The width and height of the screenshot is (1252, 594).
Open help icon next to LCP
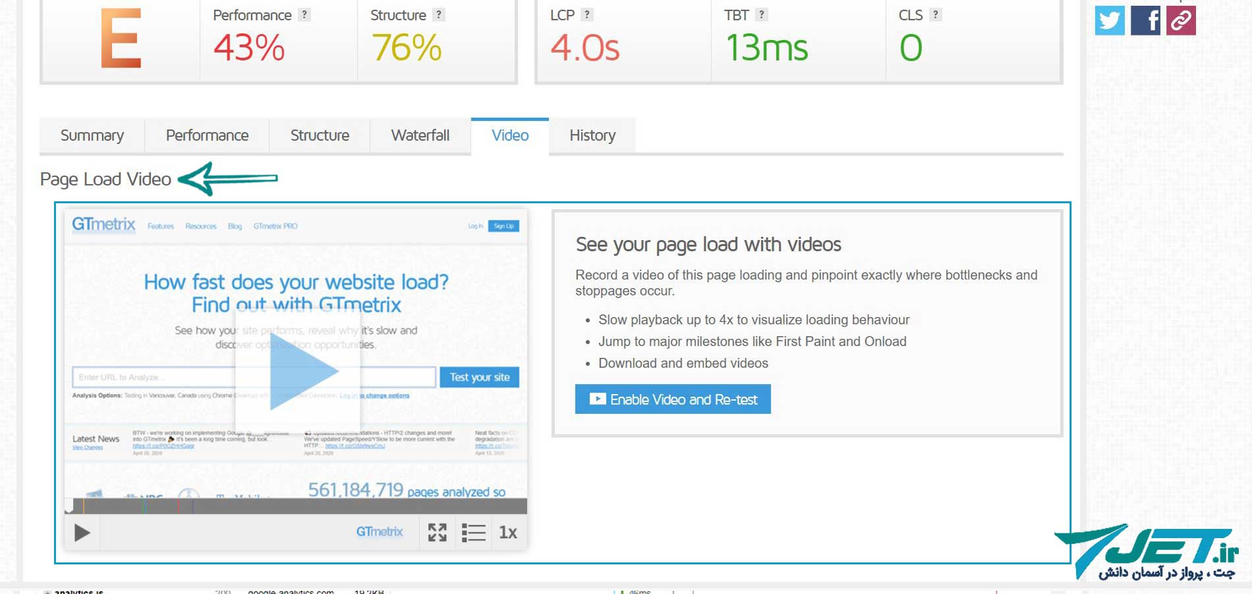(587, 14)
